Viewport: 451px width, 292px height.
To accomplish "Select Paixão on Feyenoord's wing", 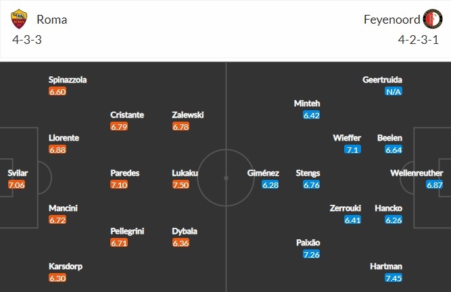I will pyautogui.click(x=308, y=243).
